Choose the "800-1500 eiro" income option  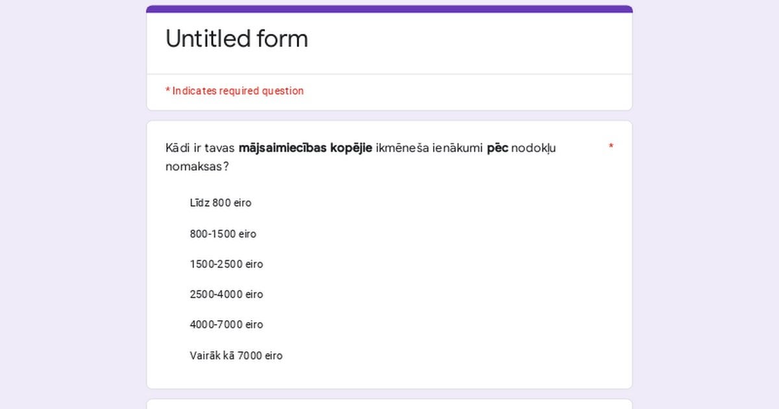click(x=223, y=234)
